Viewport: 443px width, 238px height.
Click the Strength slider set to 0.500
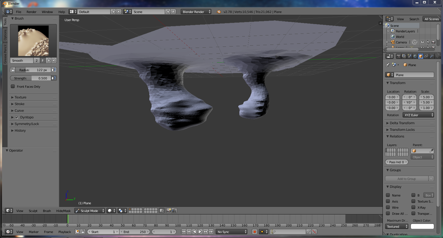[30, 78]
